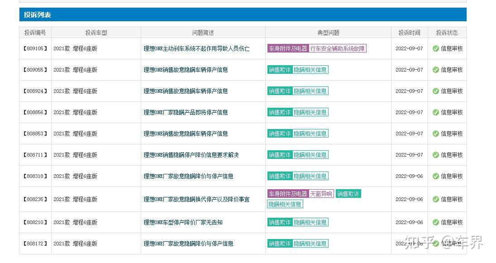The width and height of the screenshot is (496, 263).
Task: Open complaint 理想ONE销售隐瞒停产降价信息要求解决
Action: click(191, 155)
